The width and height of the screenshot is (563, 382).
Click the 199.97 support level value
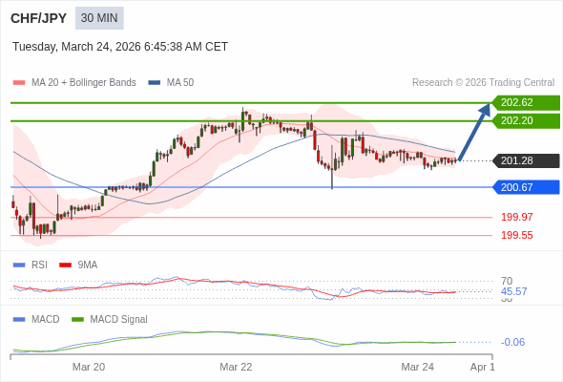point(516,217)
